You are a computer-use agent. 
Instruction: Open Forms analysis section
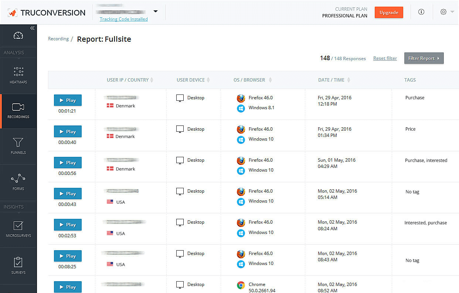[x=18, y=182]
